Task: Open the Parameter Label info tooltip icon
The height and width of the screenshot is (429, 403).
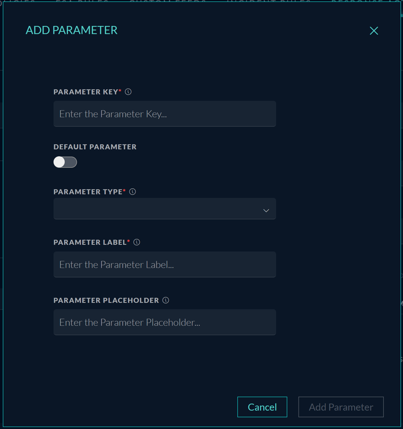Action: click(x=136, y=242)
